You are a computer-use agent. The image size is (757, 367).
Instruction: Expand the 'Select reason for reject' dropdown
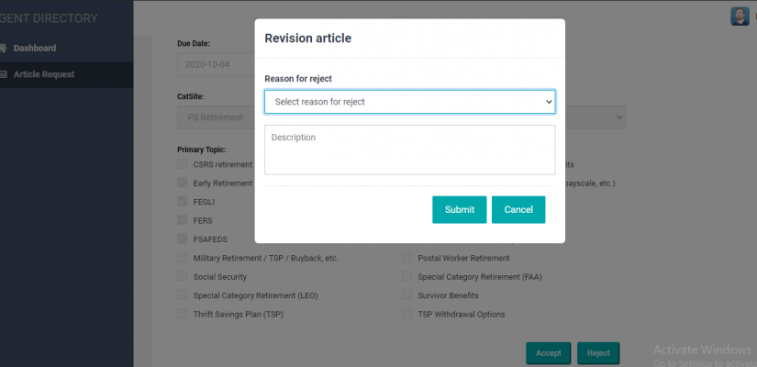[409, 102]
